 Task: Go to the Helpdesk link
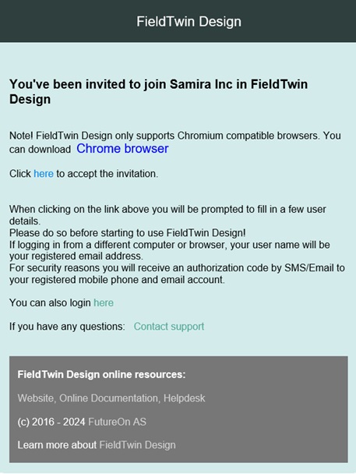[184, 398]
